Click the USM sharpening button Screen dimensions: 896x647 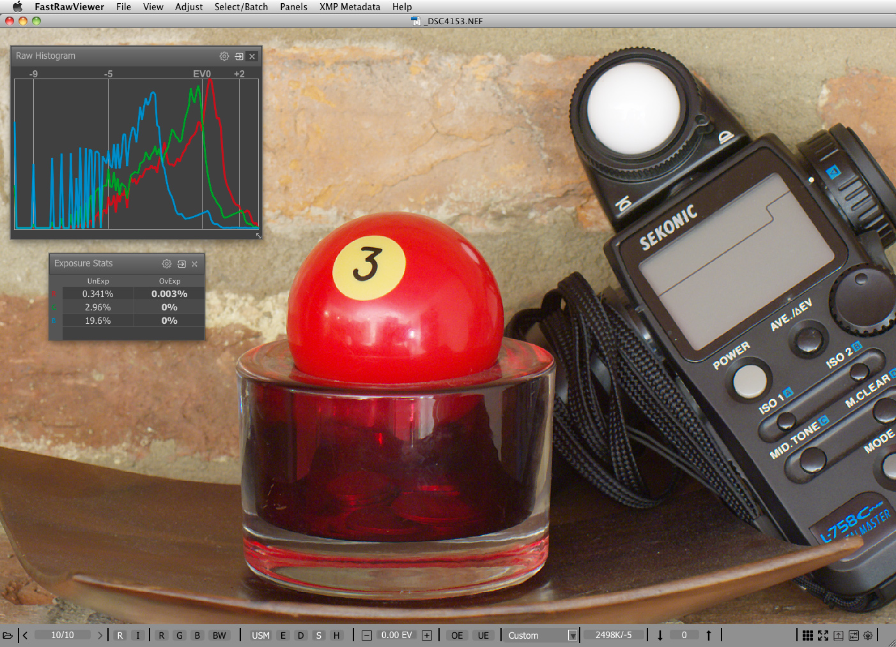click(x=260, y=636)
